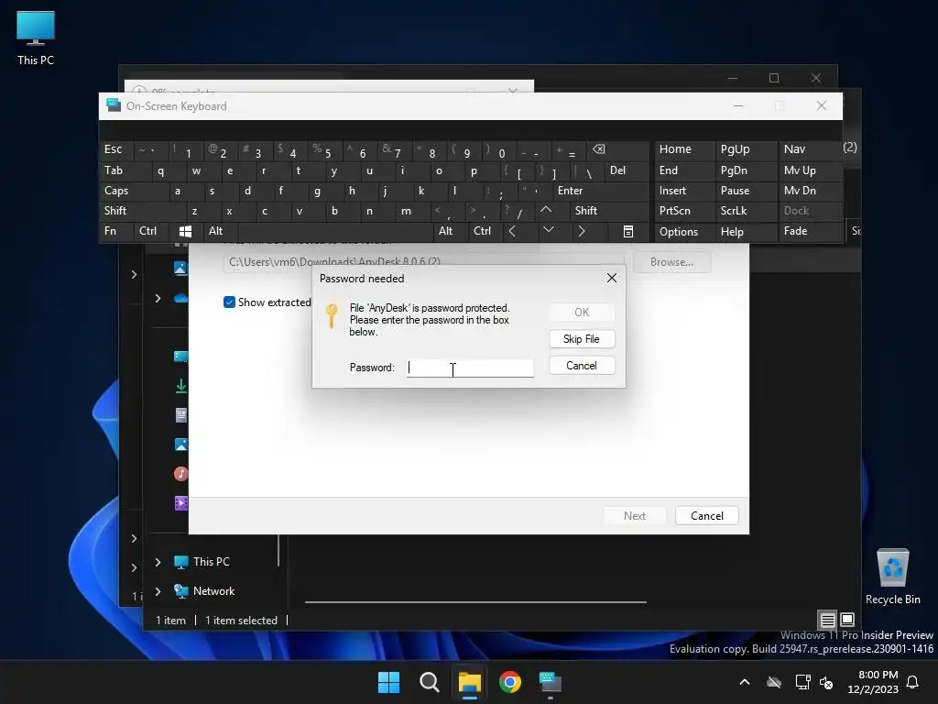The width and height of the screenshot is (938, 704).
Task: Click the PrtScn key on On-Screen Keyboard
Action: (x=685, y=211)
